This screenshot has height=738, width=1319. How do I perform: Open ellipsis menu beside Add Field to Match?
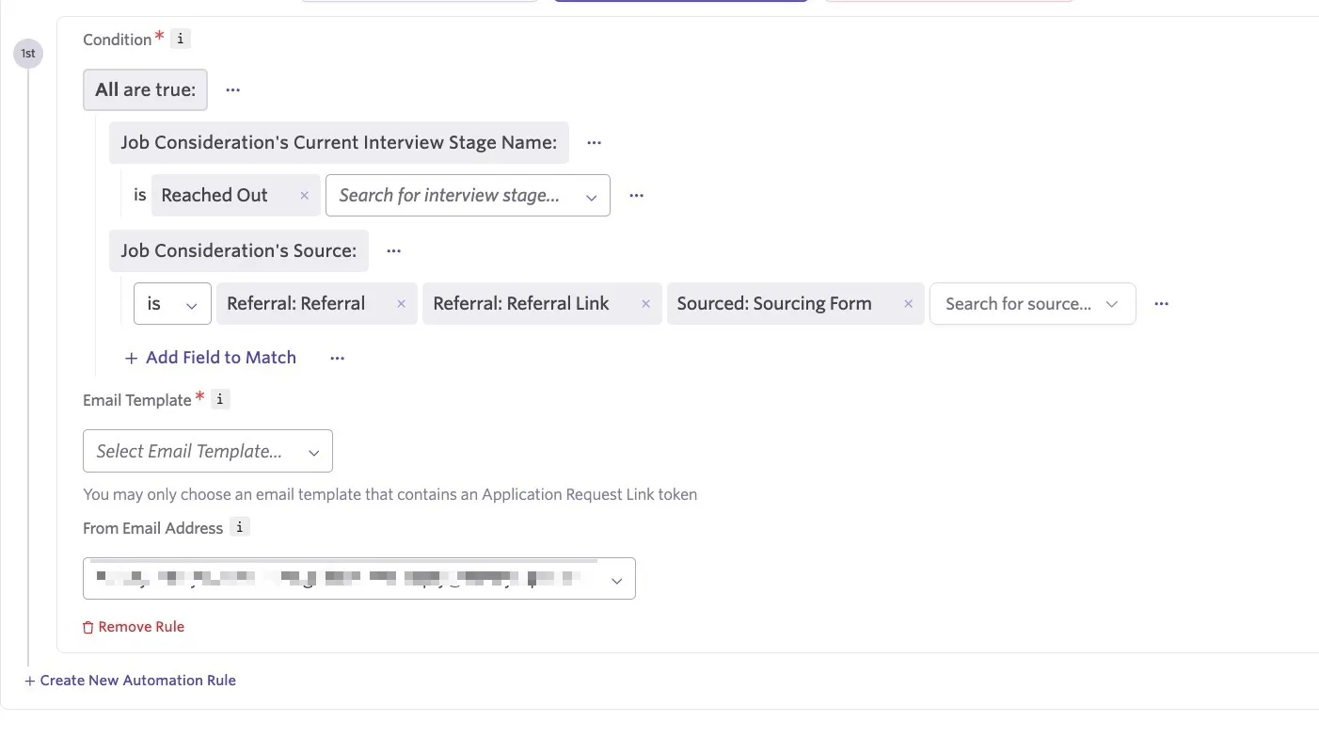337,358
